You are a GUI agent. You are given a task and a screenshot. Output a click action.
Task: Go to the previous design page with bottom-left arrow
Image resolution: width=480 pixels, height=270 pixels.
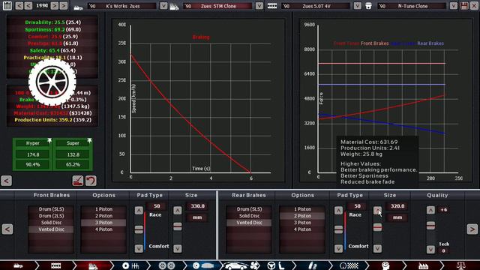click(x=7, y=229)
